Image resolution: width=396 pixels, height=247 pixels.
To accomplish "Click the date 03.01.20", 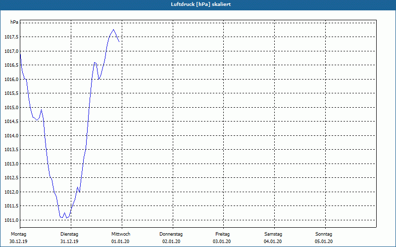I will pos(222,242).
